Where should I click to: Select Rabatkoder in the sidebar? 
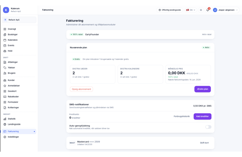(19, 97)
